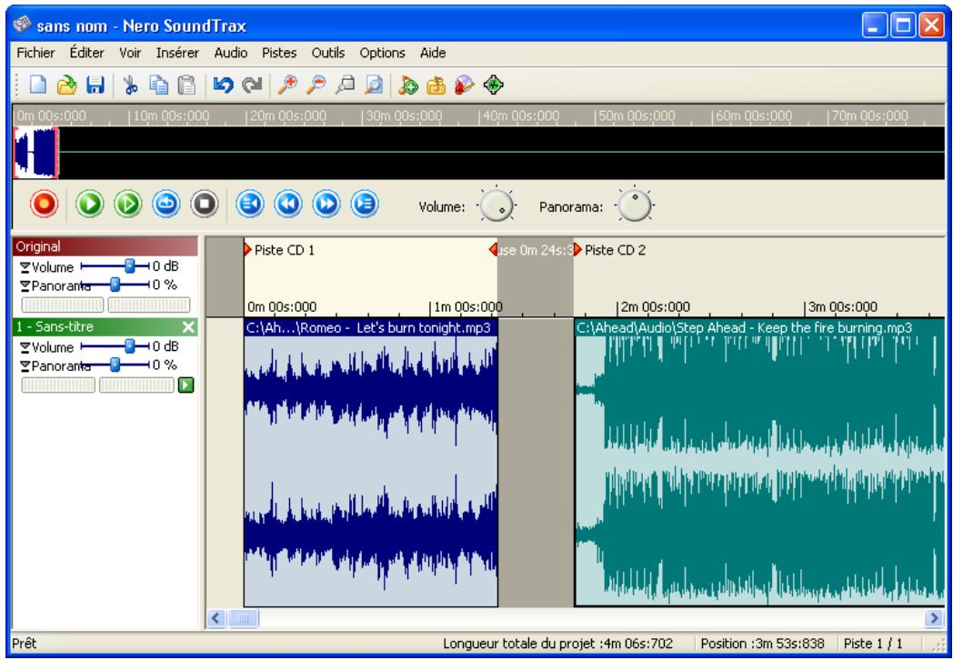
Task: Open the Outils menu
Action: click(x=328, y=53)
